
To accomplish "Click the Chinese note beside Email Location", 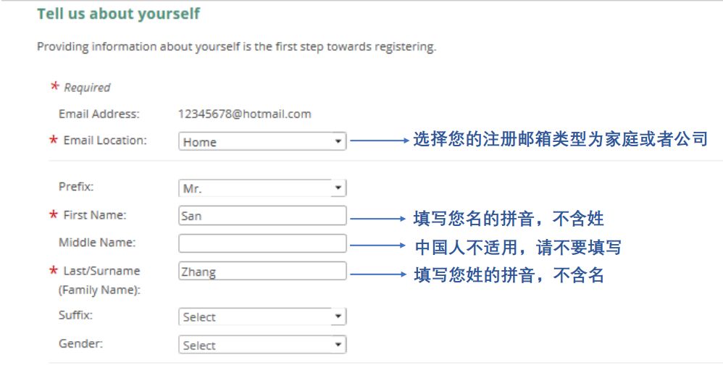I will click(559, 140).
